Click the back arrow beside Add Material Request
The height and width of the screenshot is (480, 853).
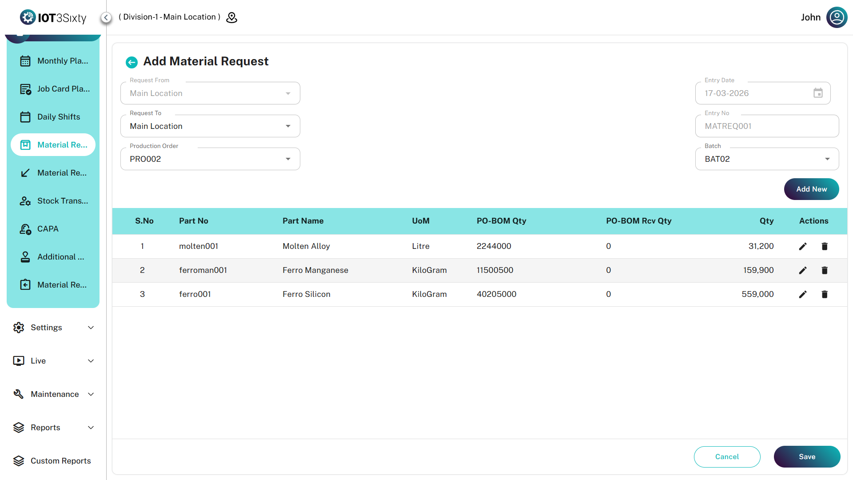132,62
